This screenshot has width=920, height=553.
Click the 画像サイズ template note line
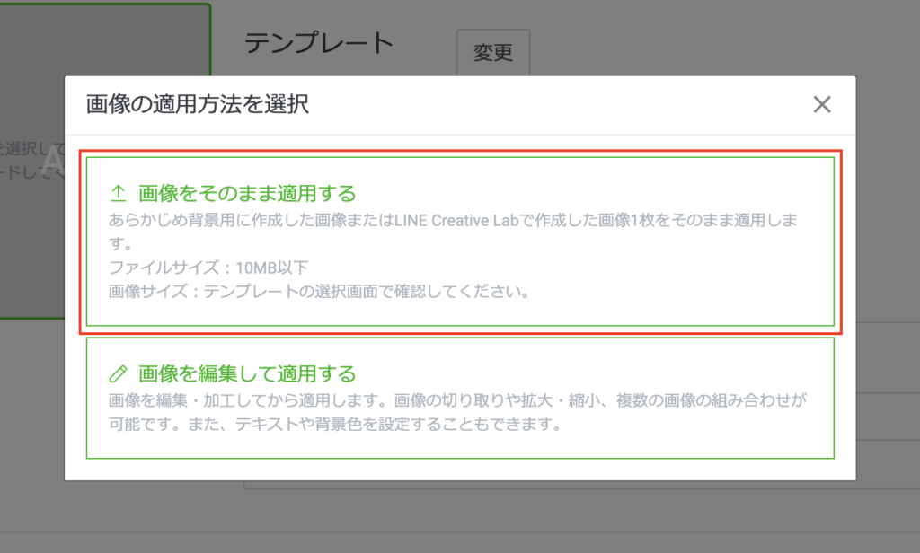(x=317, y=292)
